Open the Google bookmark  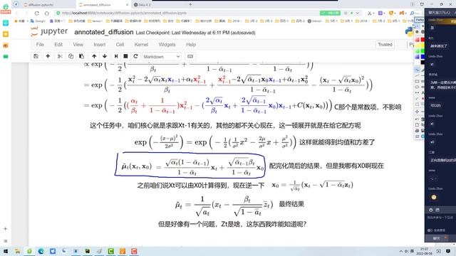point(38,21)
